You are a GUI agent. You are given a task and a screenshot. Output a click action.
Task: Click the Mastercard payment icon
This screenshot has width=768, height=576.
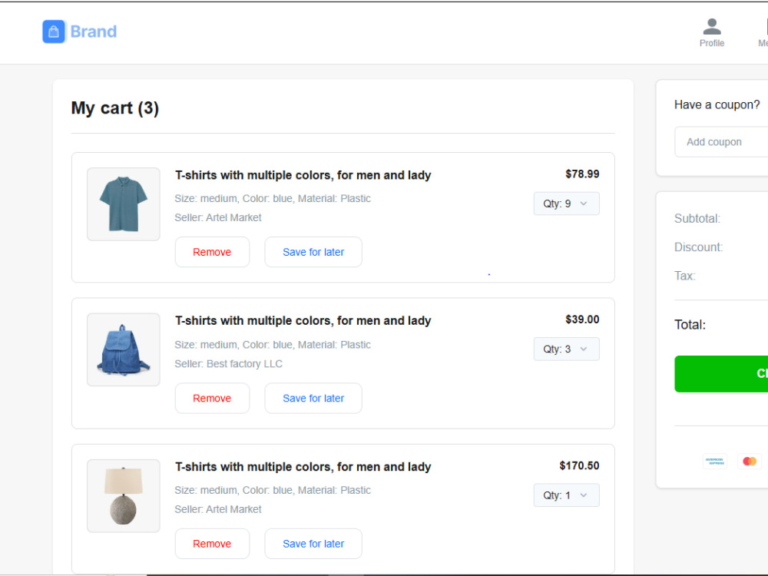coord(750,462)
